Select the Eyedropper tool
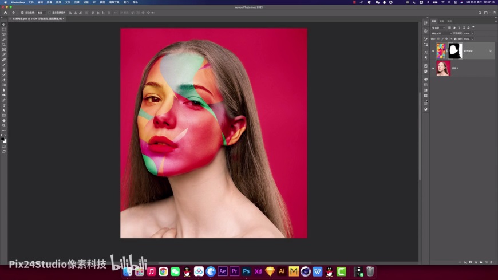 point(4,55)
